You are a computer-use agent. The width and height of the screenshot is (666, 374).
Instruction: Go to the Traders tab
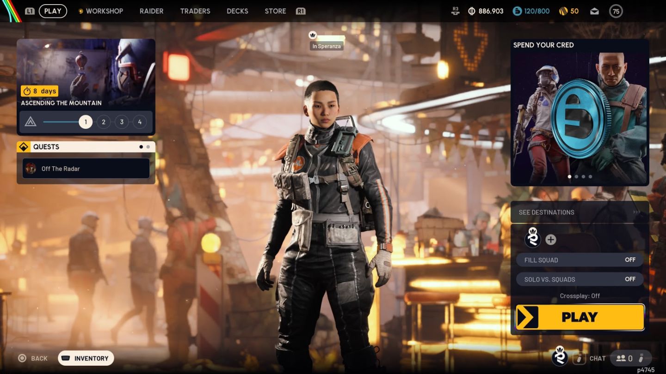(x=195, y=11)
